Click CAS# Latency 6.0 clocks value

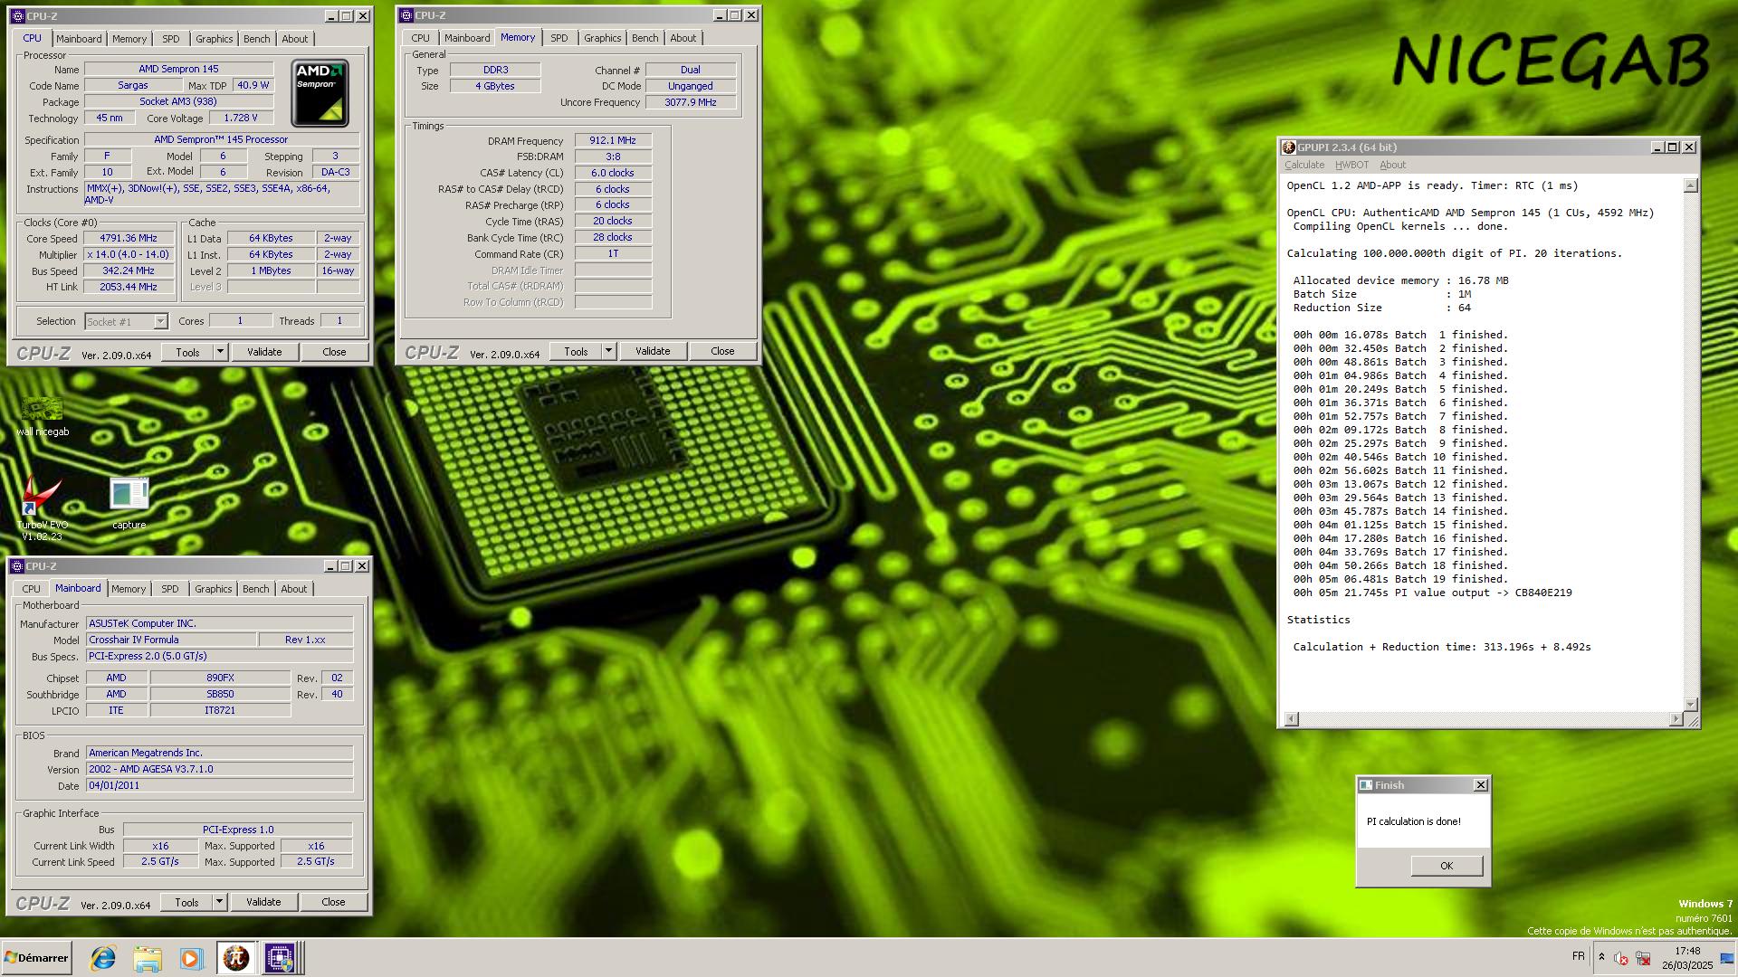click(x=613, y=173)
